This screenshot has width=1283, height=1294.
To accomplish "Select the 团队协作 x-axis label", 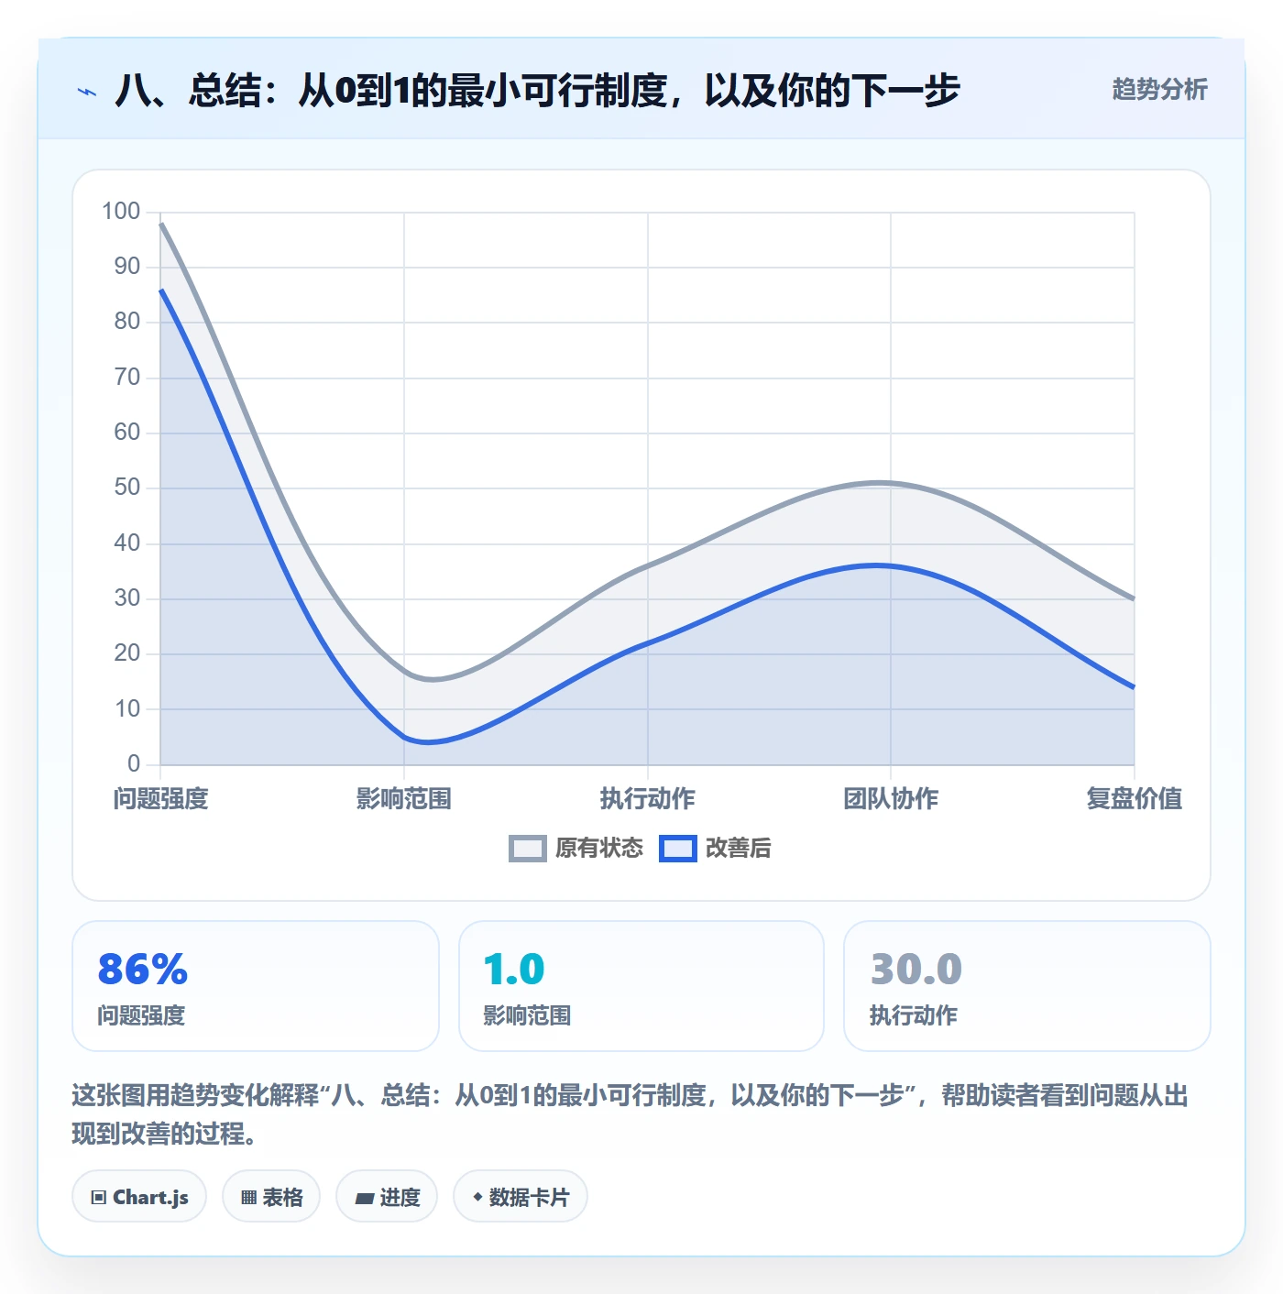I will [891, 798].
